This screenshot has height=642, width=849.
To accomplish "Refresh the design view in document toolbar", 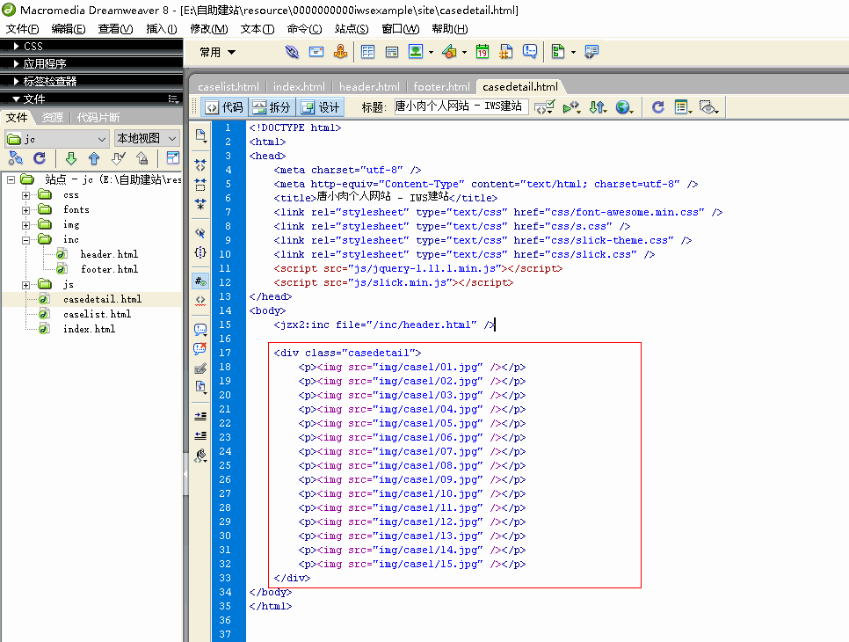I will [x=658, y=107].
